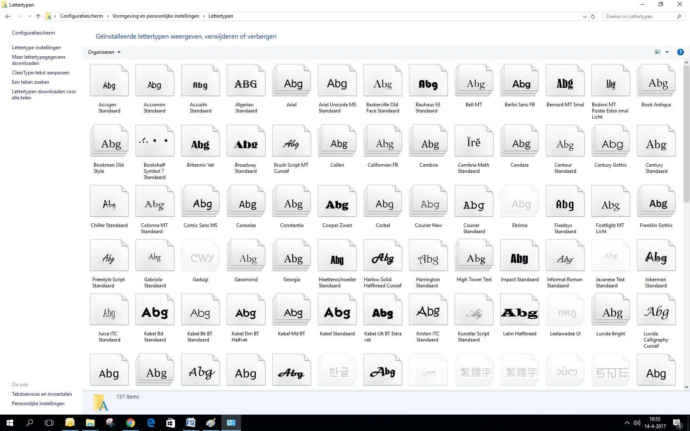The width and height of the screenshot is (690, 431).
Task: Select the Gadugi font icon
Action: [200, 255]
